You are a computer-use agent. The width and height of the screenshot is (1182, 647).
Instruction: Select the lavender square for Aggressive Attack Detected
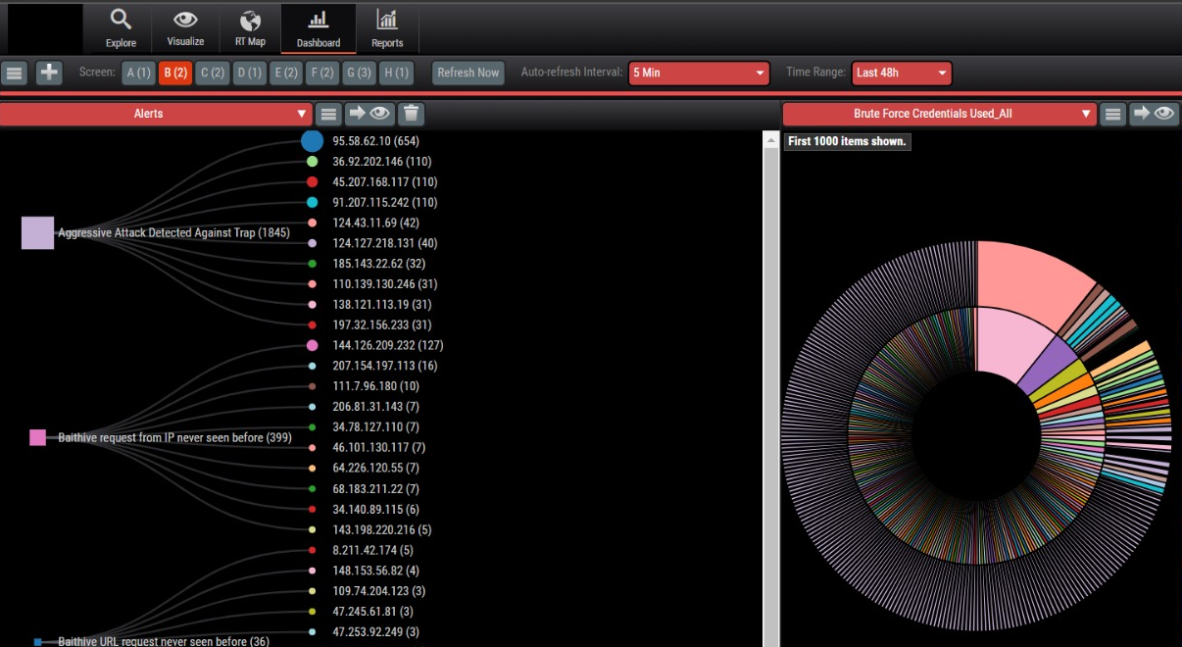click(37, 233)
